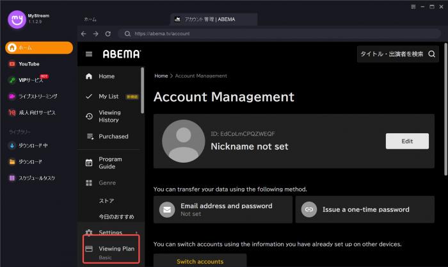This screenshot has width=448, height=267.
Task: Click the Purchased list icon
Action: coord(90,136)
